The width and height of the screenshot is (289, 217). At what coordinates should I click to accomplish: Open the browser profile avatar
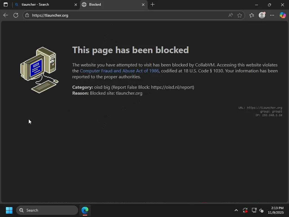click(x=262, y=15)
